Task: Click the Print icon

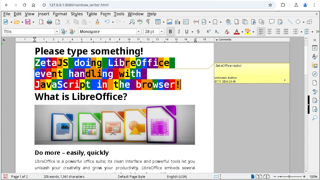Action: [49, 22]
